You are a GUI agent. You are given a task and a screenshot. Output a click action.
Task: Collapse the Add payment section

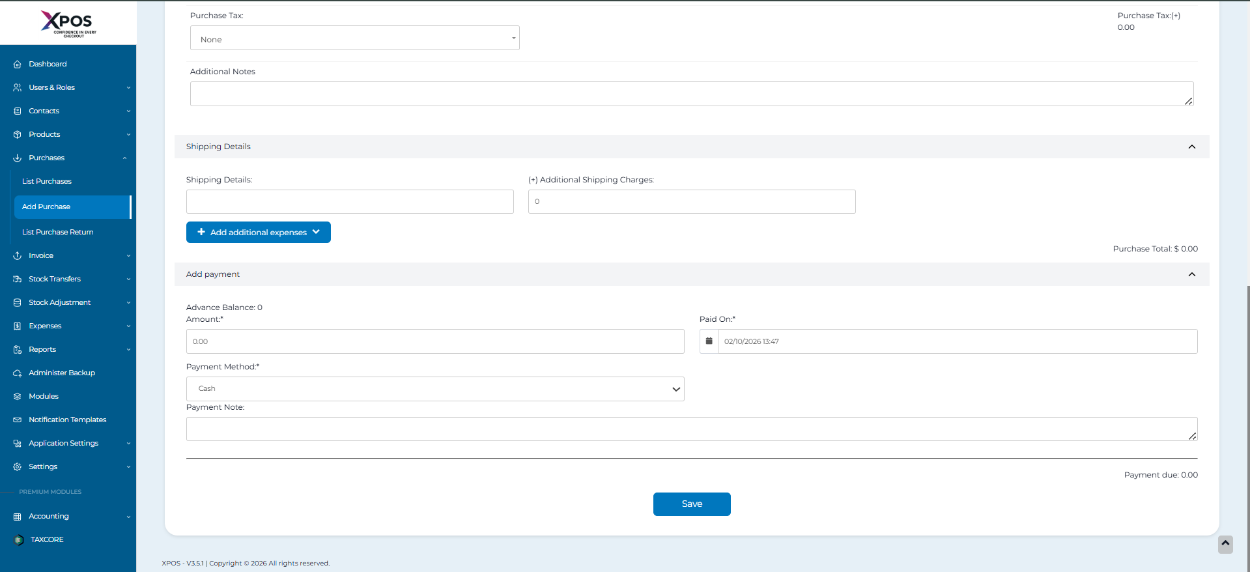coord(1191,274)
